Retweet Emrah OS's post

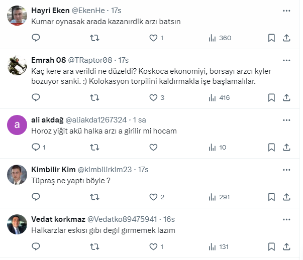pyautogui.click(x=94, y=97)
